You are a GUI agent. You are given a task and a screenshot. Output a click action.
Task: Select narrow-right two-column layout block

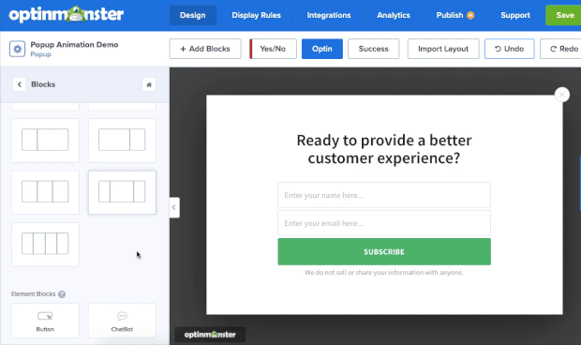point(122,140)
